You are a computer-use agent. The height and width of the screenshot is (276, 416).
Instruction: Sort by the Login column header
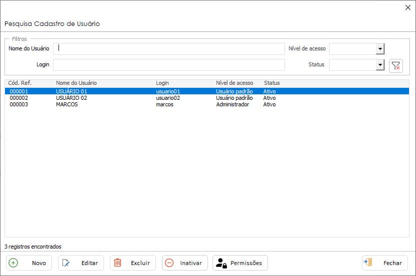pos(162,83)
